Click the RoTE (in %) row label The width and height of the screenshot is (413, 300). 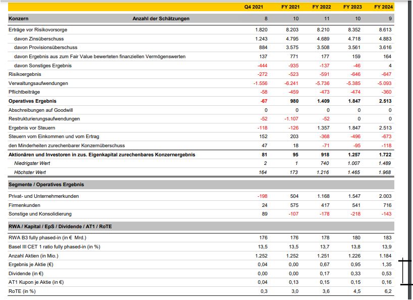(x=21, y=291)
